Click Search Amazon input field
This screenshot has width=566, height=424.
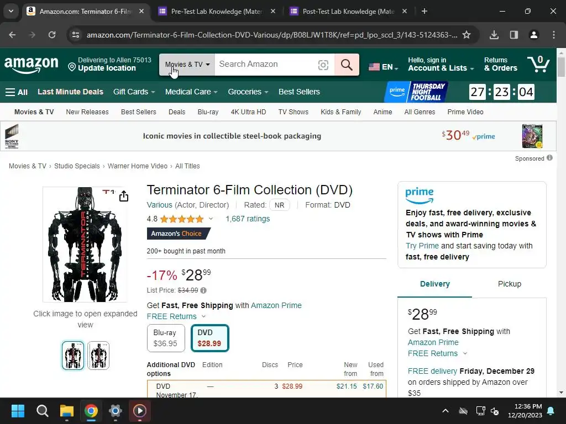coord(265,65)
